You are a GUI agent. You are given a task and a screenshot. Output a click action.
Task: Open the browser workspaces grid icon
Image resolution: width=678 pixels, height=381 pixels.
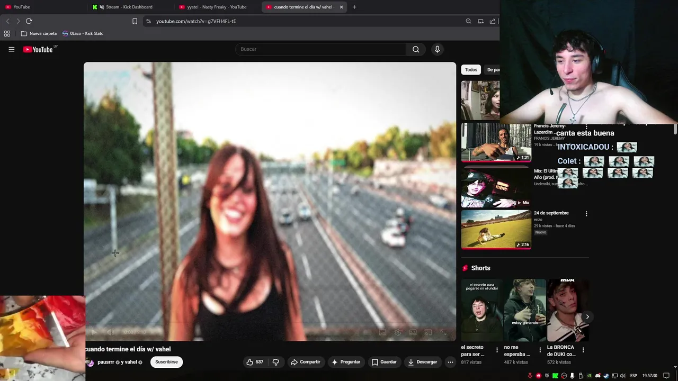click(x=7, y=33)
